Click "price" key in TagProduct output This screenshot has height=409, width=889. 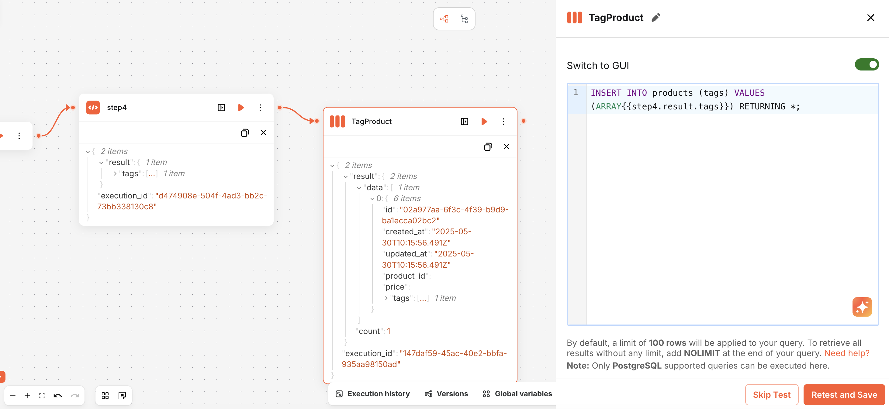pyautogui.click(x=395, y=287)
